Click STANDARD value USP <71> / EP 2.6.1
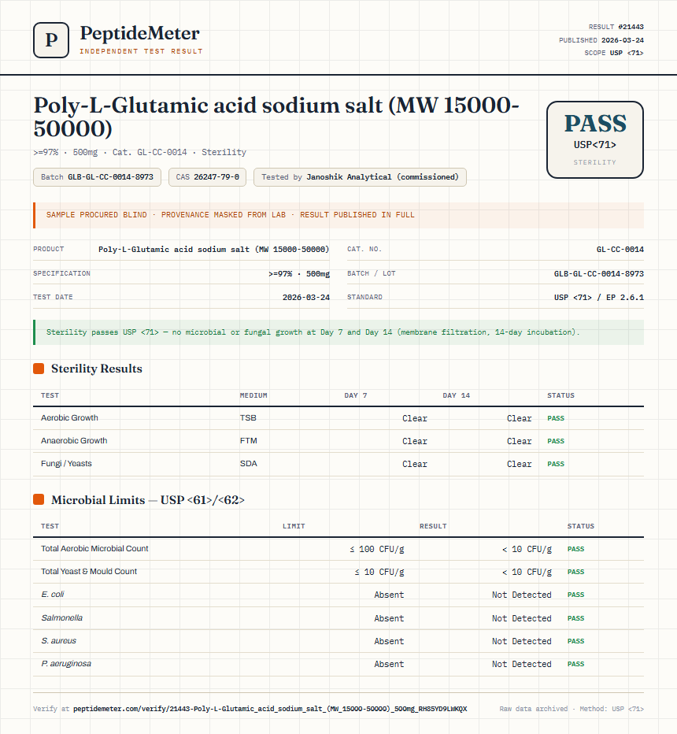This screenshot has height=734, width=677. 599,297
